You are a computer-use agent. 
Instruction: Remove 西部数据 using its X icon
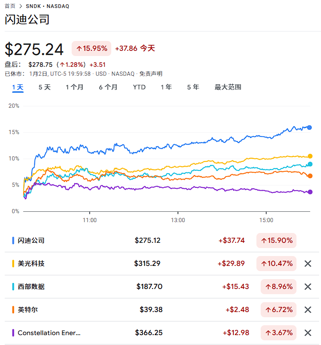click(x=308, y=287)
